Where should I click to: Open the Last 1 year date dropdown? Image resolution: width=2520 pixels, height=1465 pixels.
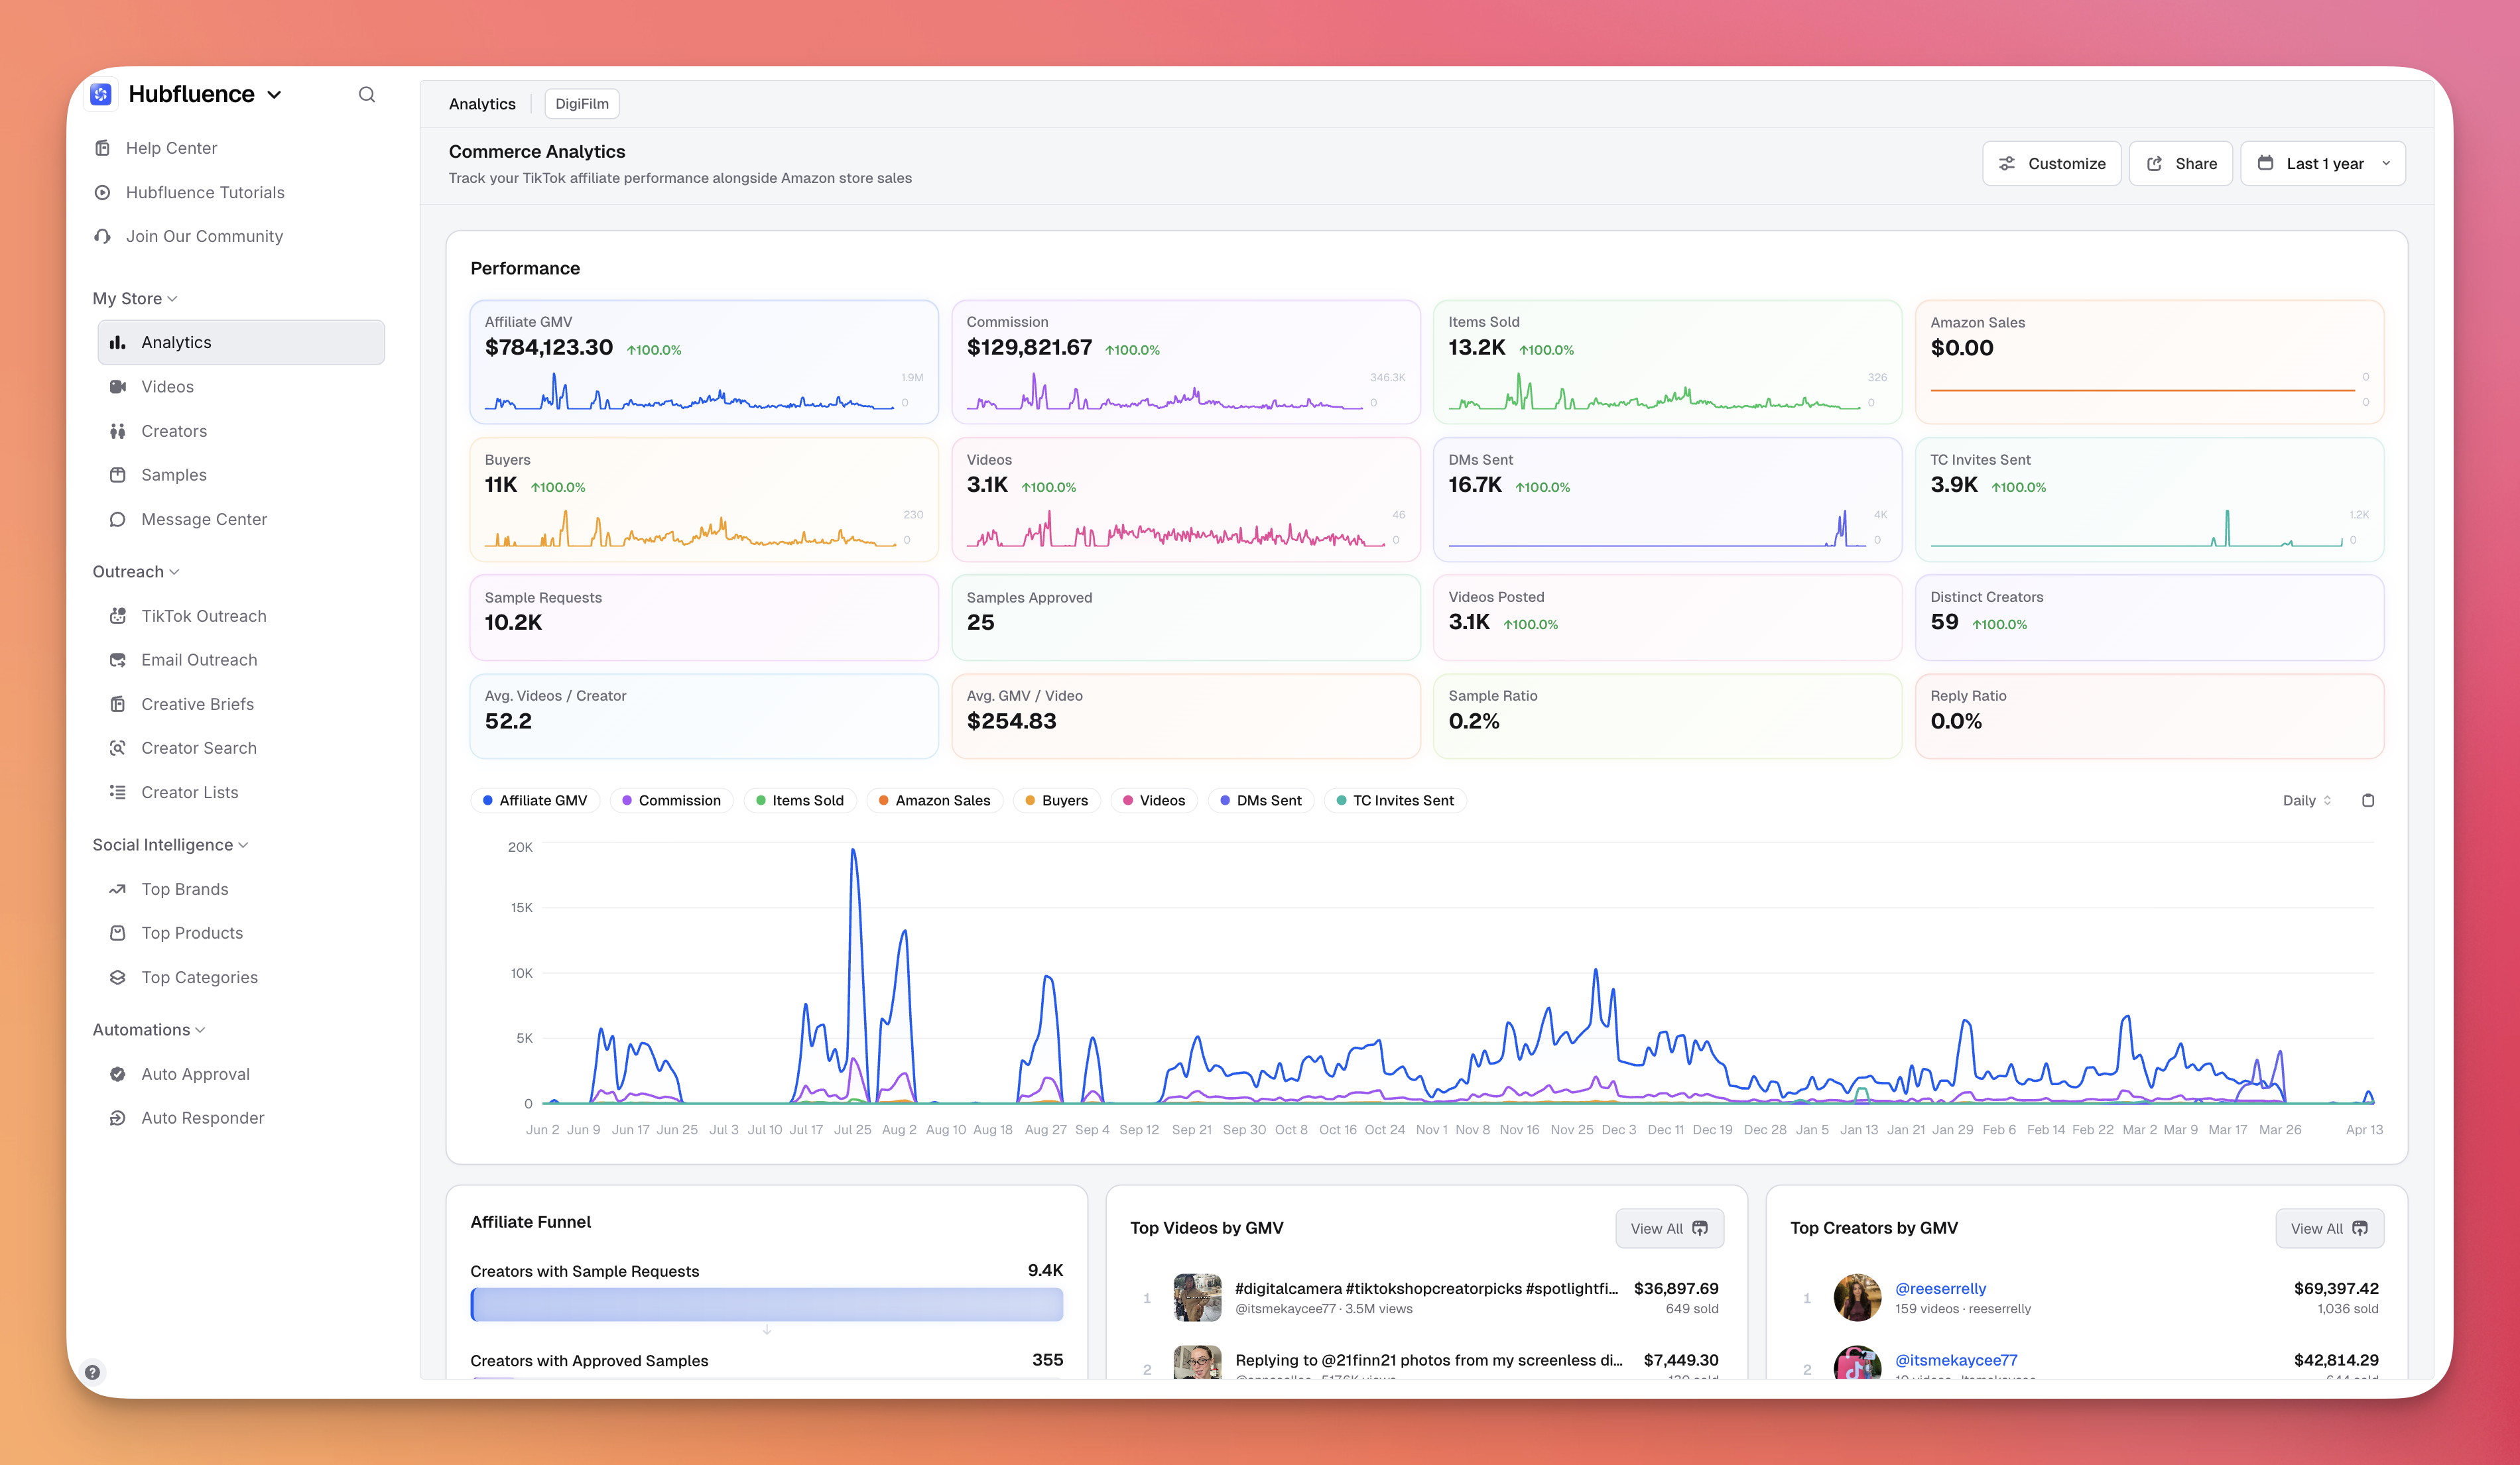point(2323,164)
